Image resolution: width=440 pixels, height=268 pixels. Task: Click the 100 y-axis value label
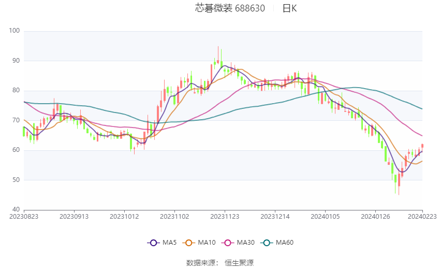tap(14, 31)
